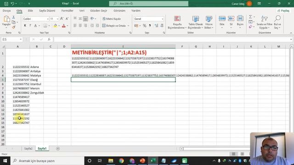Open the Sayfa Düzeni tab
This screenshot has width=294, height=165.
(x=47, y=11)
